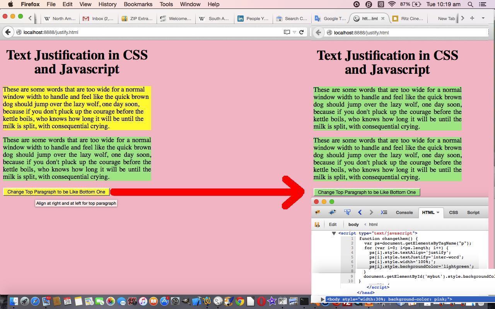The image size is (495, 309).
Task: Click the yellow Change Top Paragraph button
Action: pyautogui.click(x=56, y=192)
